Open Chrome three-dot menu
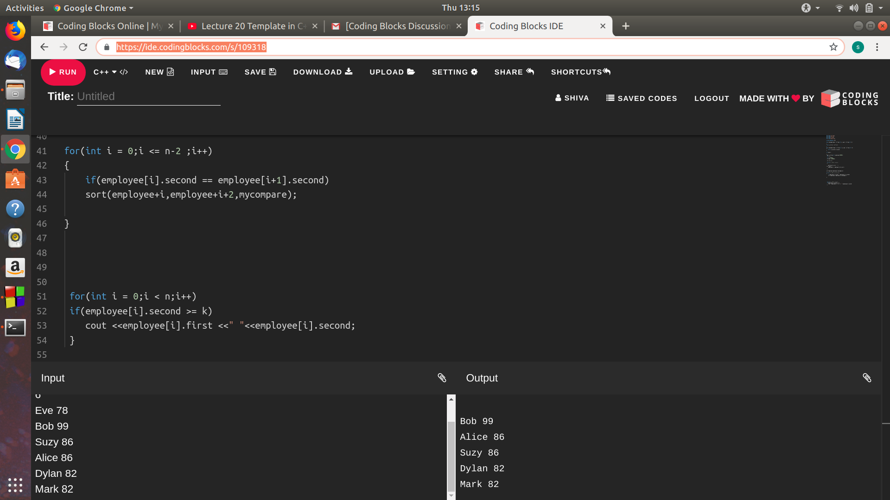The height and width of the screenshot is (500, 890). click(877, 47)
